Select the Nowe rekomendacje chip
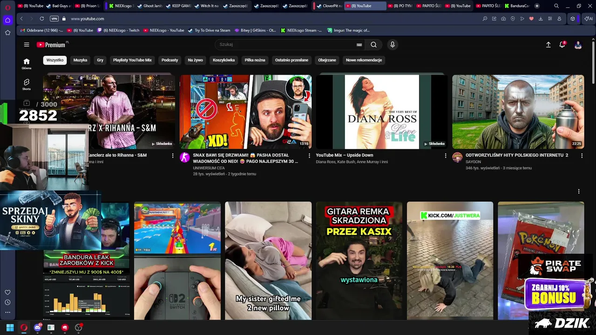The width and height of the screenshot is (596, 335). [364, 60]
